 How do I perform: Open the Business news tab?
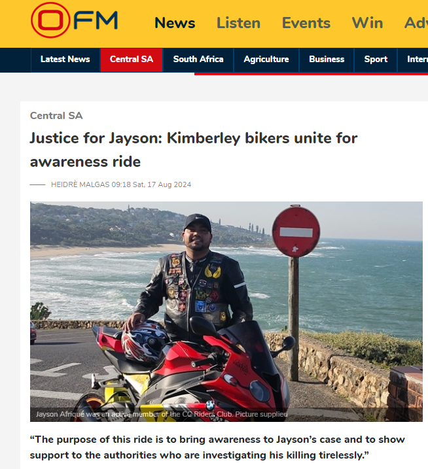point(327,60)
